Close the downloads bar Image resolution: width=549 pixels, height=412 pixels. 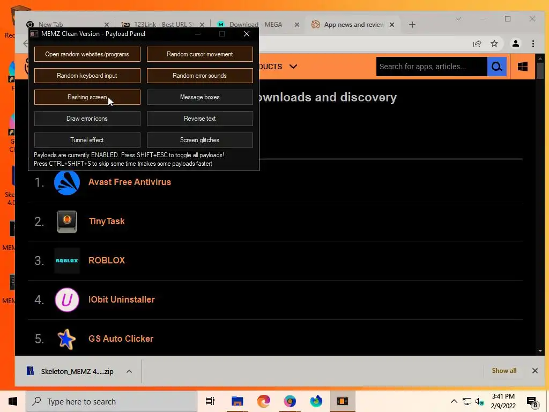tap(535, 371)
